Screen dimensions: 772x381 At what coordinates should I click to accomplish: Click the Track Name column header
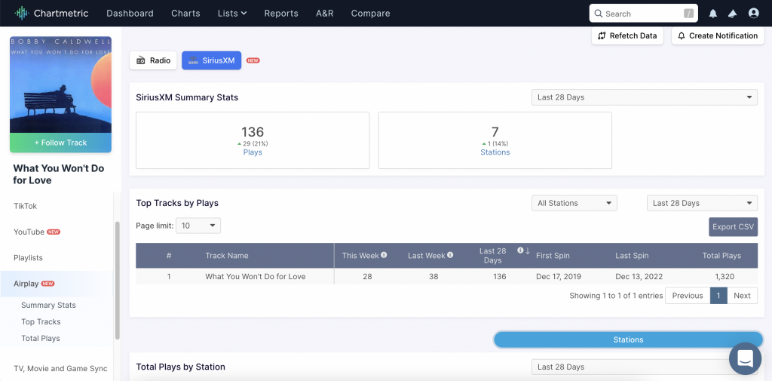point(226,255)
